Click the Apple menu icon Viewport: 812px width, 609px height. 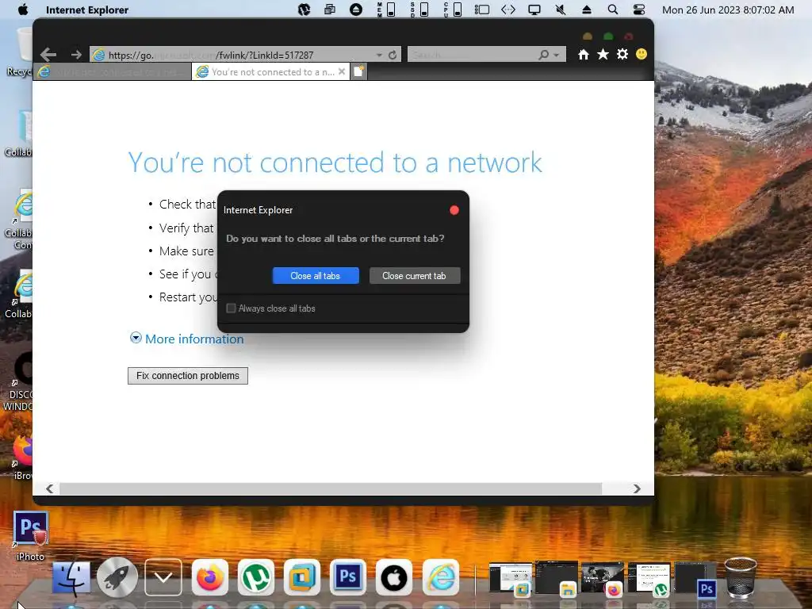coord(23,10)
